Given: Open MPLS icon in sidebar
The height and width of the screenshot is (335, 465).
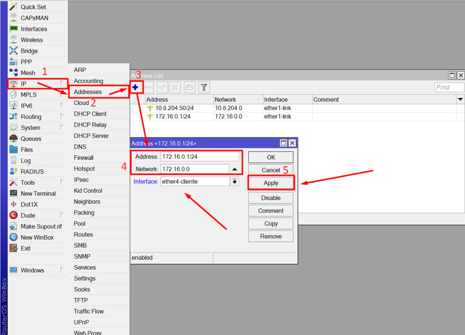Looking at the screenshot, I should [13, 94].
